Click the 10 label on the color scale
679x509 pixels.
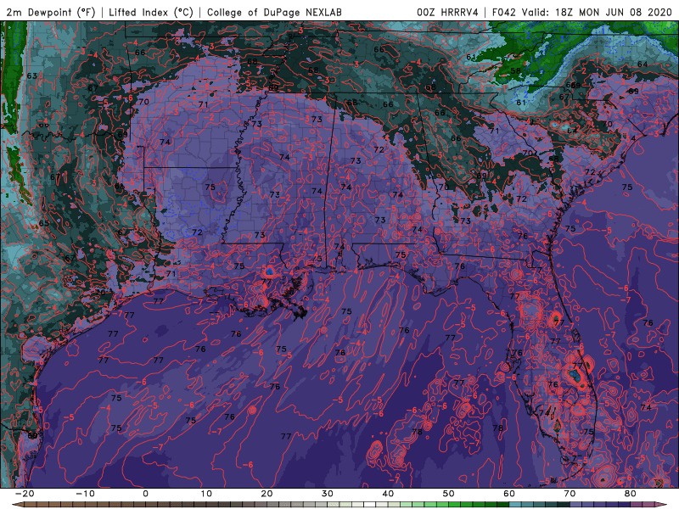[206, 494]
